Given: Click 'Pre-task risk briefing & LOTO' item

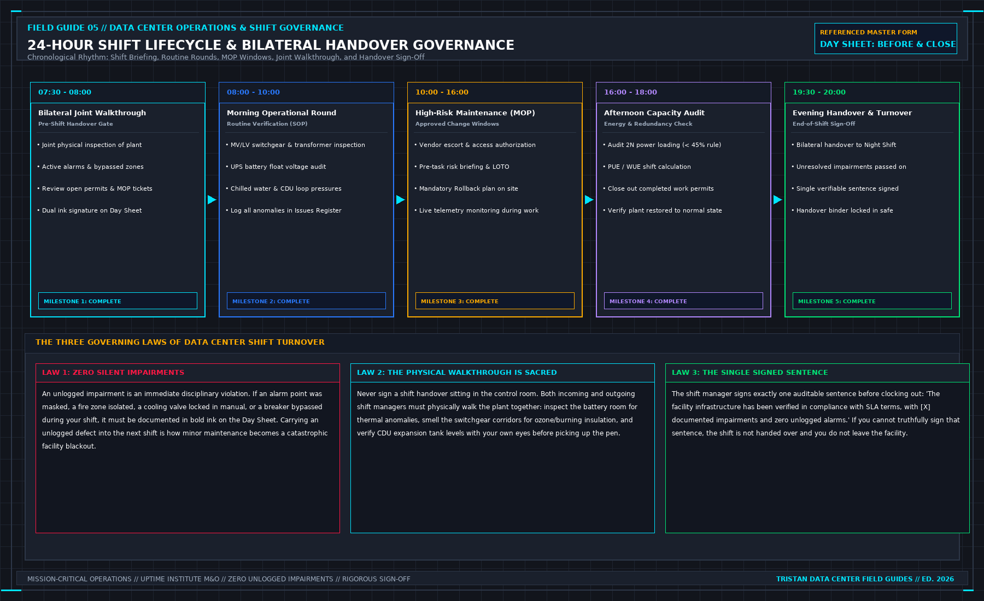Looking at the screenshot, I should coord(462,167).
